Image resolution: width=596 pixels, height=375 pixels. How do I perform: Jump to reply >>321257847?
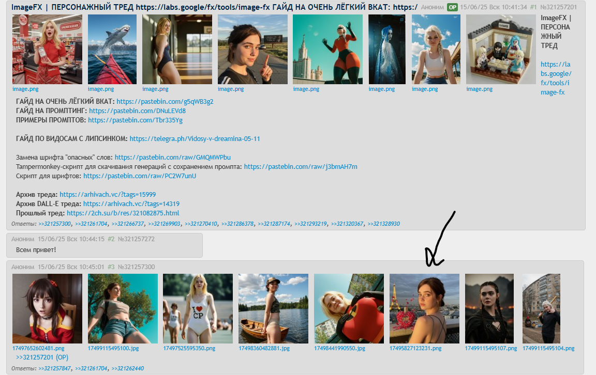(55, 368)
